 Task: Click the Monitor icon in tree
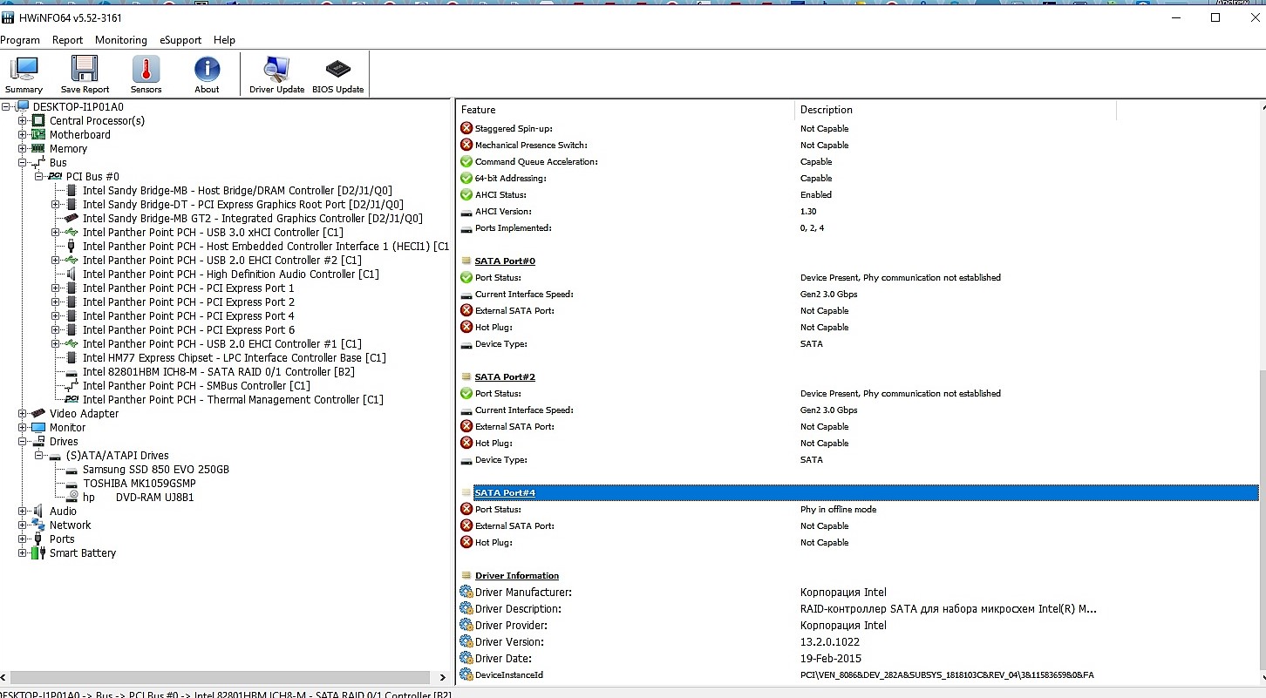pyautogui.click(x=38, y=427)
